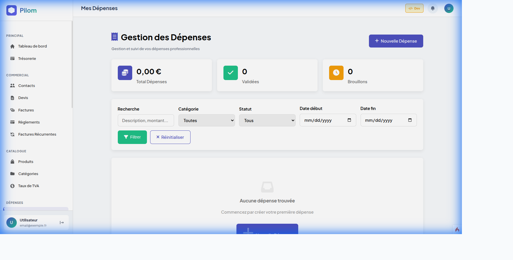
Task: Click the Nouvelle Dépense button
Action: click(396, 41)
